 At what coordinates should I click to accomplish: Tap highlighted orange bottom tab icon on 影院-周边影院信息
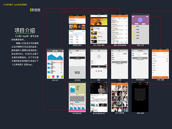click(117, 43)
